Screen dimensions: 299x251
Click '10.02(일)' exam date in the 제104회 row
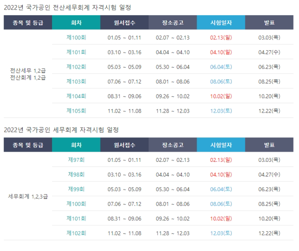click(221, 96)
